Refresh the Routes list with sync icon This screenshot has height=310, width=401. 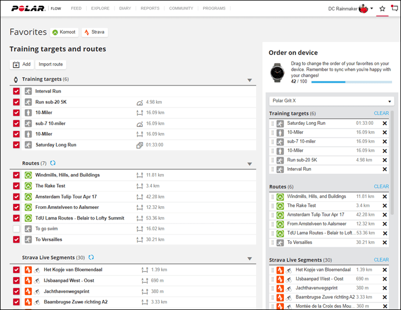[53, 163]
